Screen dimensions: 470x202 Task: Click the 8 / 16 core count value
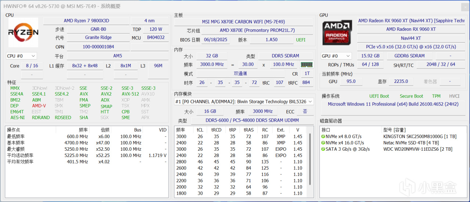click(x=32, y=66)
